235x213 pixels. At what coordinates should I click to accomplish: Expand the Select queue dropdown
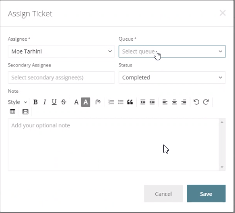[x=172, y=51]
